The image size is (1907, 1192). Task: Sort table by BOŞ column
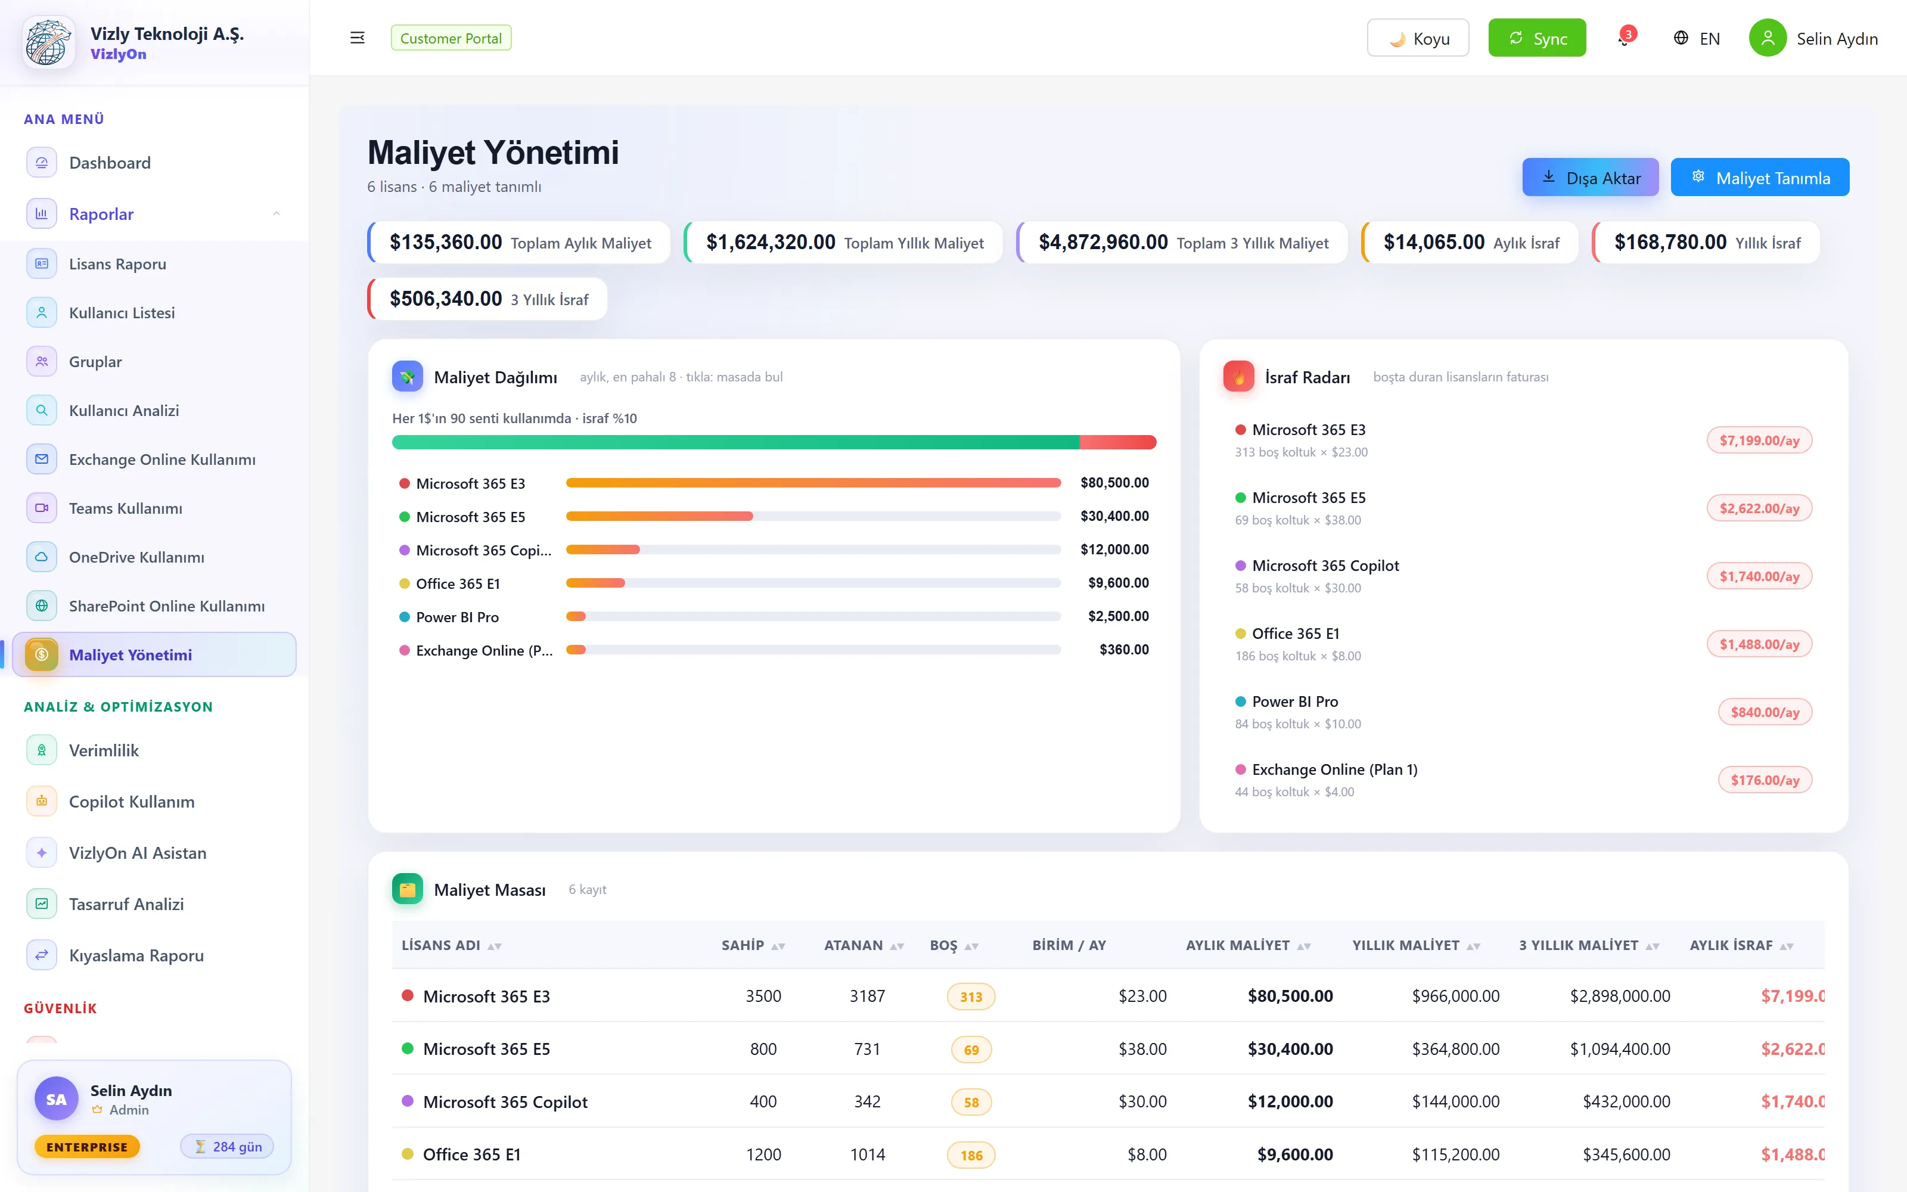point(954,945)
